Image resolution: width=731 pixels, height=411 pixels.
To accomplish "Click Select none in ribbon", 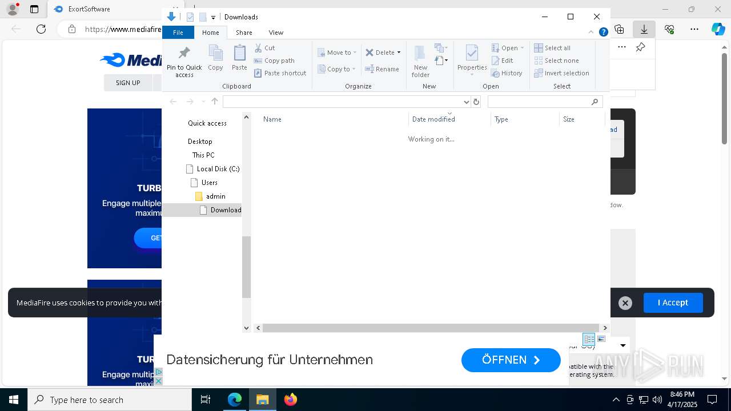I will coord(556,61).
